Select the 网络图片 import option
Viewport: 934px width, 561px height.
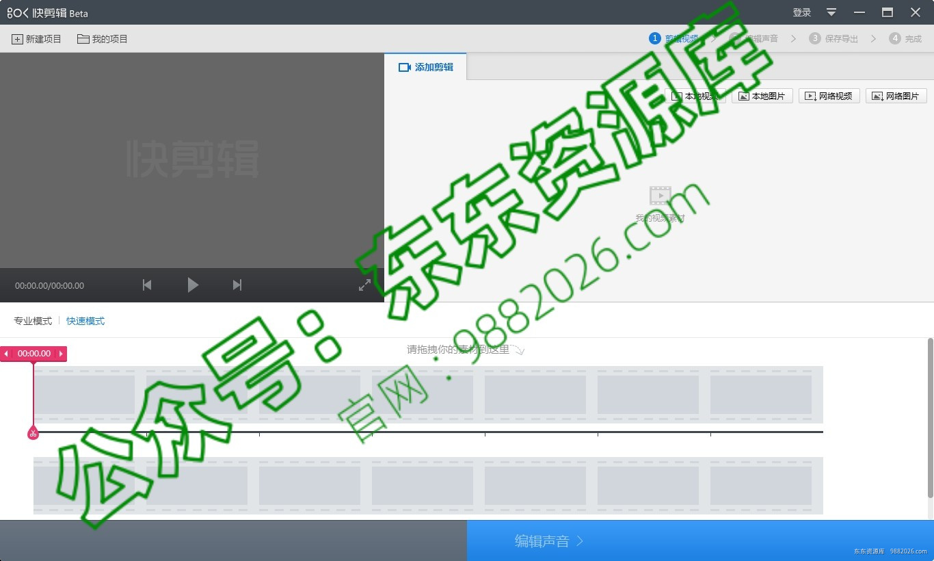pyautogui.click(x=896, y=96)
